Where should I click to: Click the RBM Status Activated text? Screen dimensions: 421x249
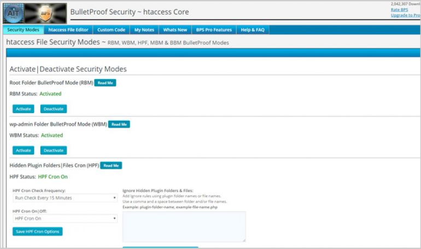tap(50, 94)
